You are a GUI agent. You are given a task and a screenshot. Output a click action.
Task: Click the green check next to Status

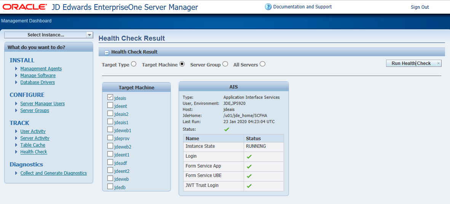pos(227,130)
